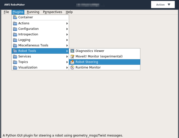
Task: Expand the Introspection submenu arrow
Action: [67, 34]
